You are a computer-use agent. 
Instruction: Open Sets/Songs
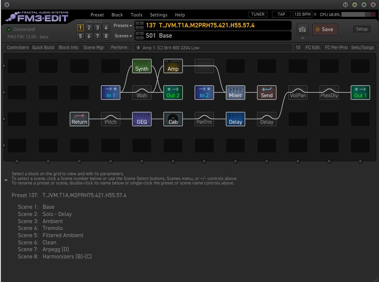[x=362, y=48]
